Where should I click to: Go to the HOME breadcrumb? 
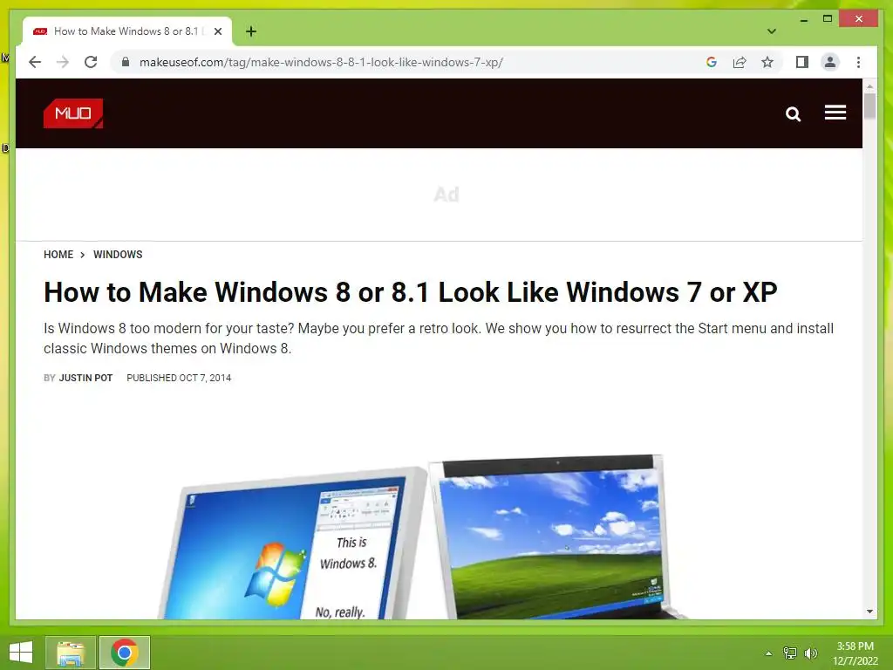click(x=58, y=255)
